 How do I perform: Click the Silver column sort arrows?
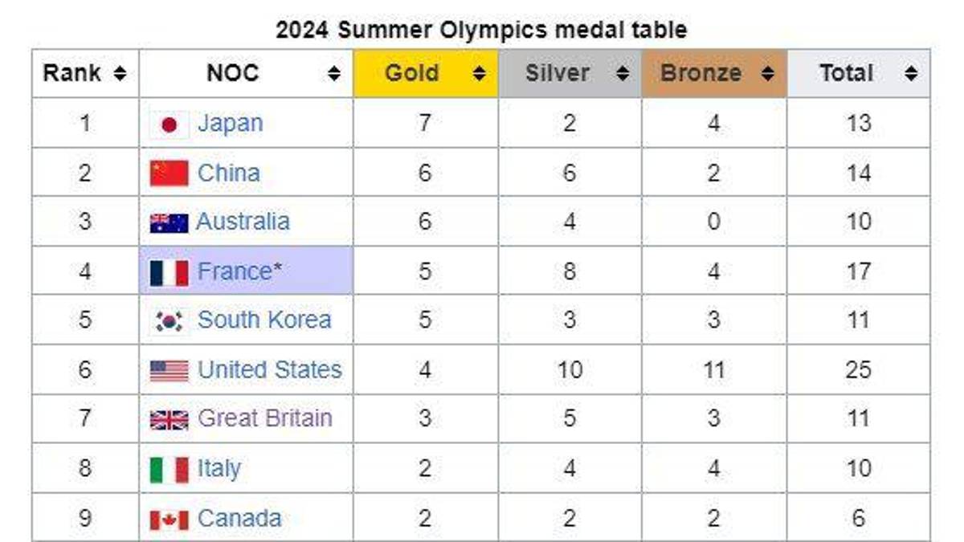624,72
